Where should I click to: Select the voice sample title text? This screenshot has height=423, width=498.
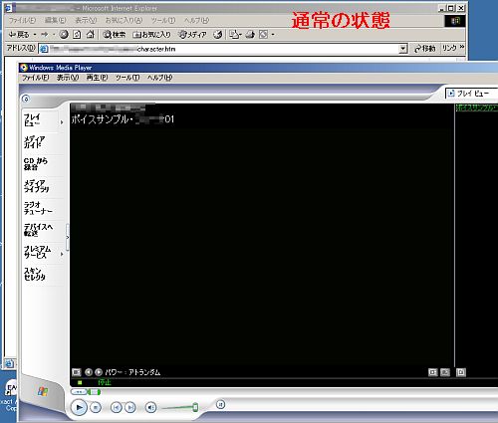123,119
